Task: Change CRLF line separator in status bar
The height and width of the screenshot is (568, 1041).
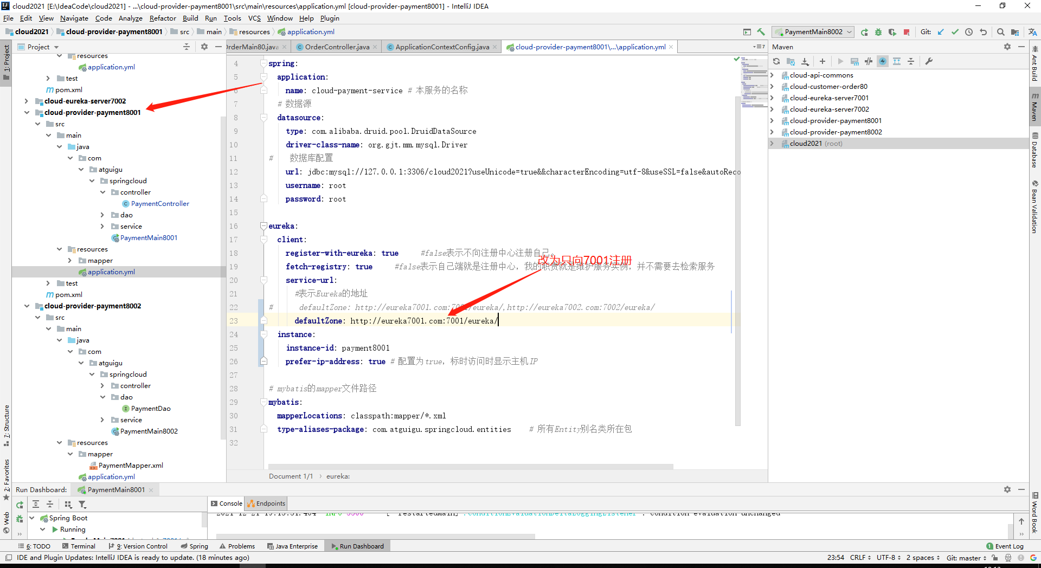Action: tap(860, 558)
